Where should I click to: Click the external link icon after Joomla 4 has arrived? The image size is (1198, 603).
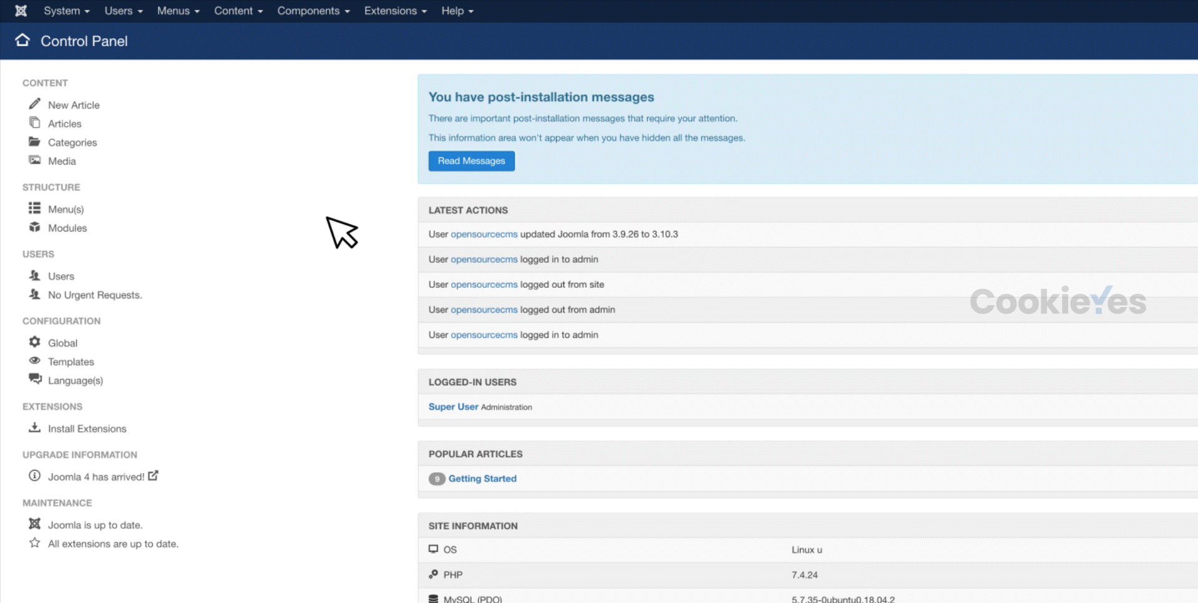tap(153, 476)
